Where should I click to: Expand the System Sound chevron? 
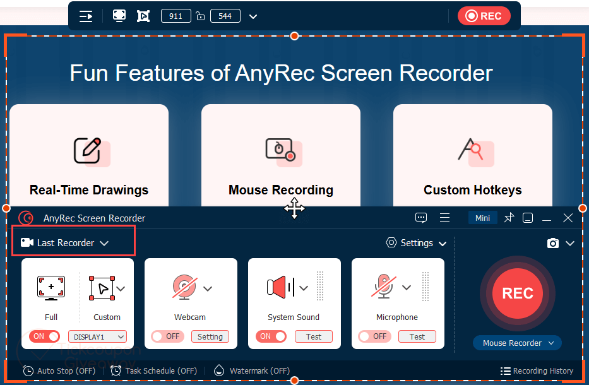[304, 288]
